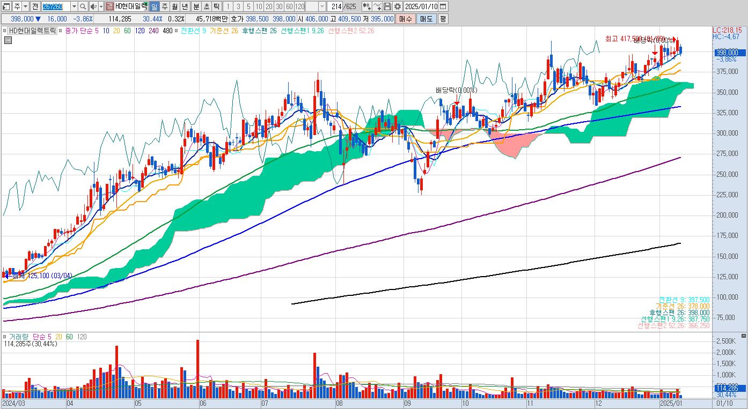Select the 60 interval tab

pyautogui.click(x=289, y=6)
